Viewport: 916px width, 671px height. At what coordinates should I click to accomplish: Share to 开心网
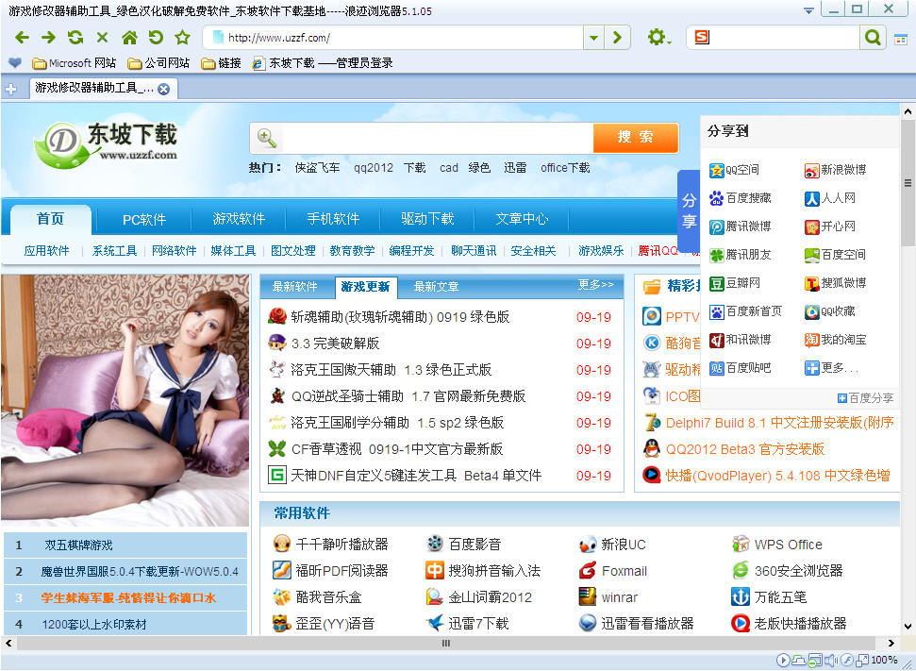(830, 226)
